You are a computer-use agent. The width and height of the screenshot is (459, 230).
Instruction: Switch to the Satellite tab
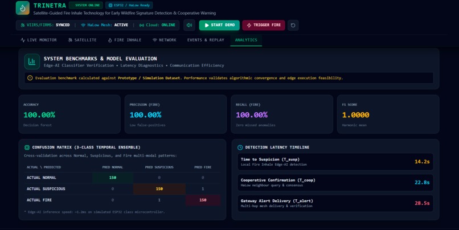pos(82,40)
